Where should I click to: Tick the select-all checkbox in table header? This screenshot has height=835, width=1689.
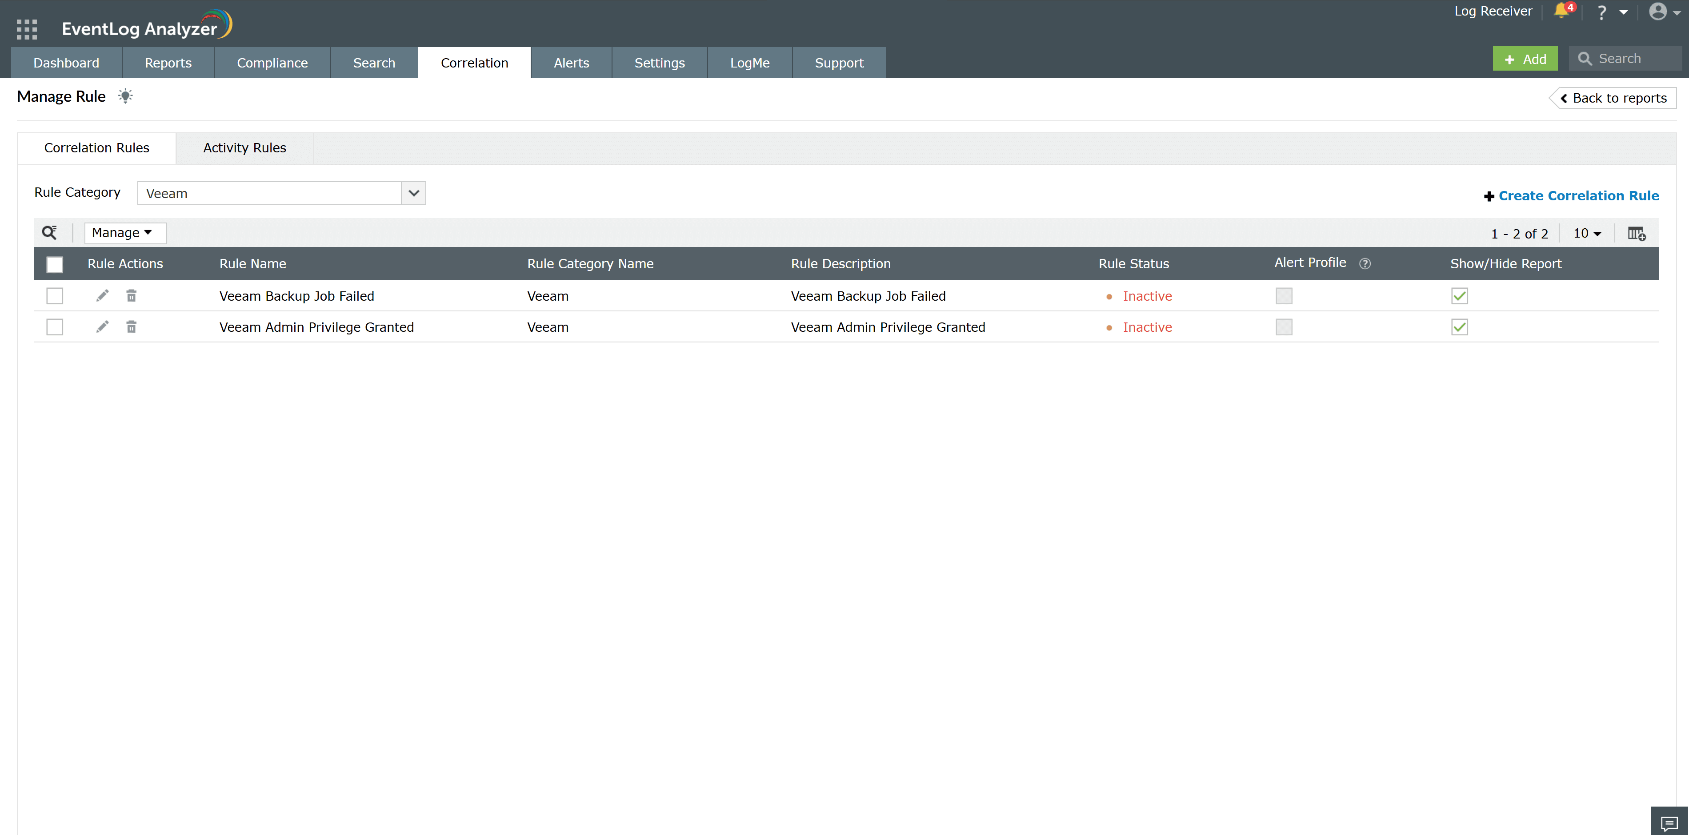(55, 264)
